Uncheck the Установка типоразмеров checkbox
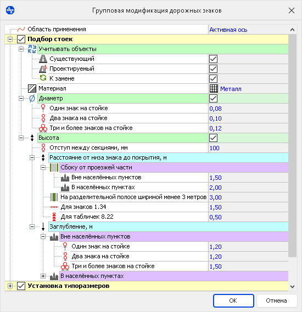This screenshot has width=302, height=312. (21, 286)
